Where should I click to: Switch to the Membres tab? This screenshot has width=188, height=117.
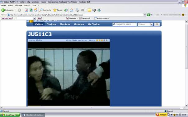[65, 24]
